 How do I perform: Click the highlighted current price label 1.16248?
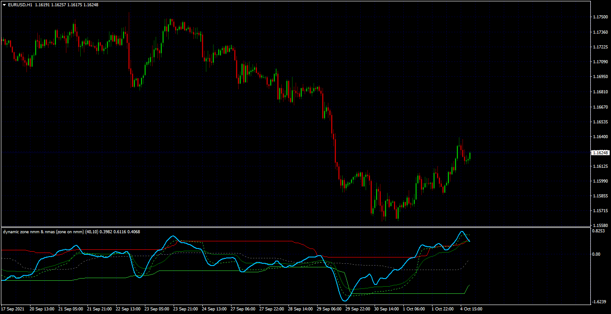[600, 153]
